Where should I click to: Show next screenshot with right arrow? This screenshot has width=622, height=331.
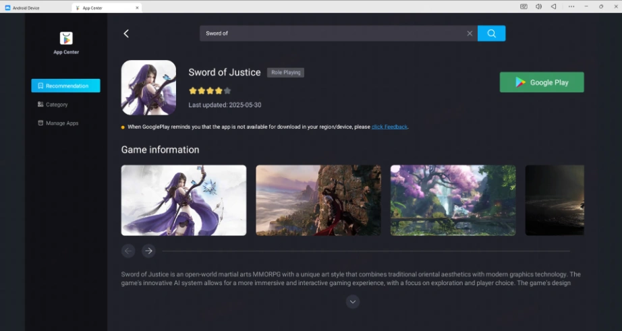(148, 251)
